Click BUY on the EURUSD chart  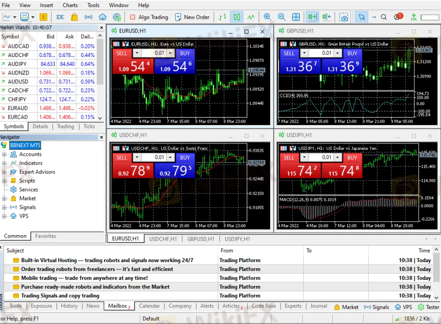click(x=185, y=53)
